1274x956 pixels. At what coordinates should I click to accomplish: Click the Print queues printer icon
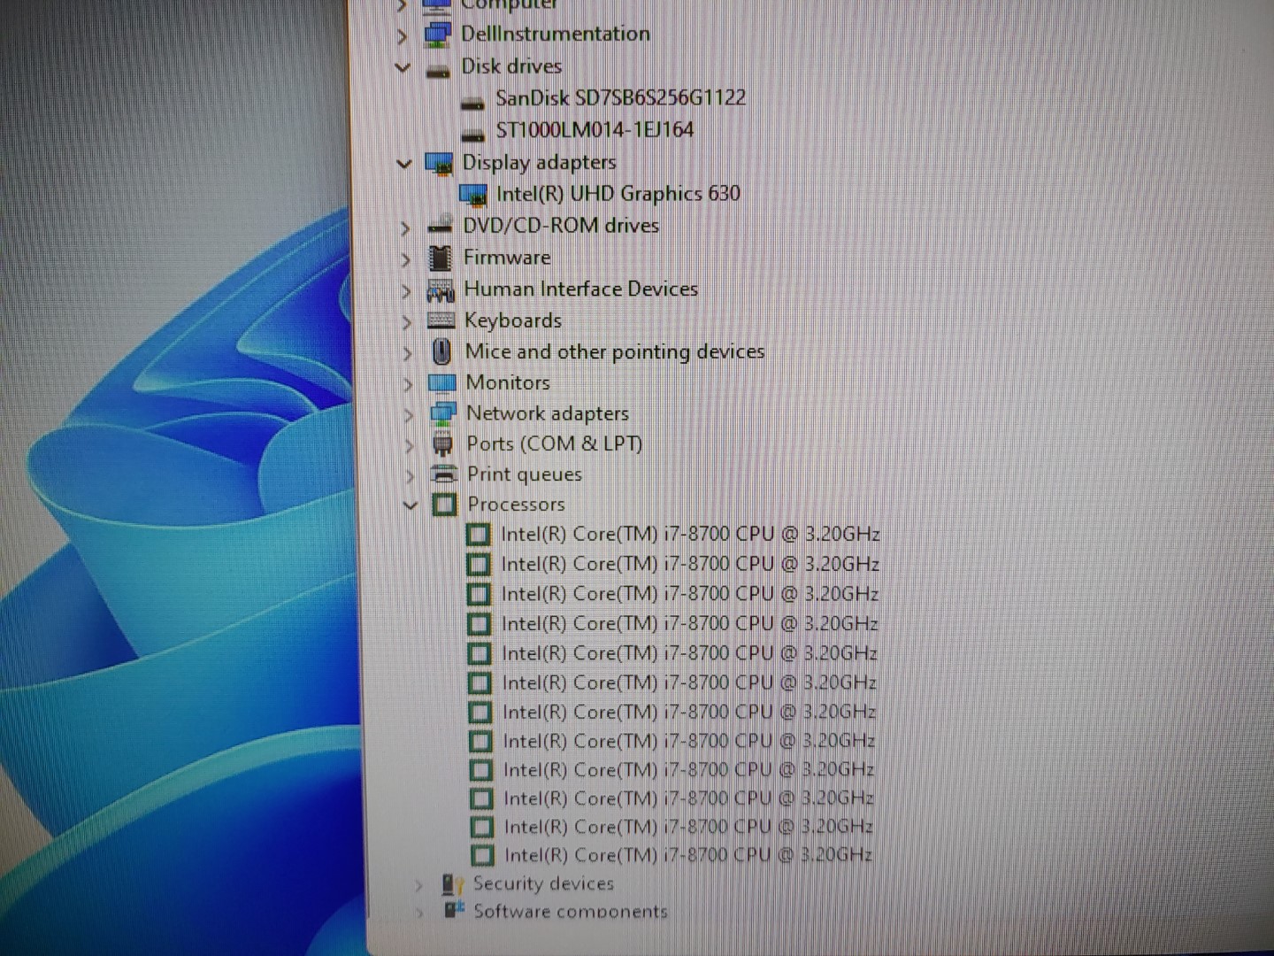443,474
